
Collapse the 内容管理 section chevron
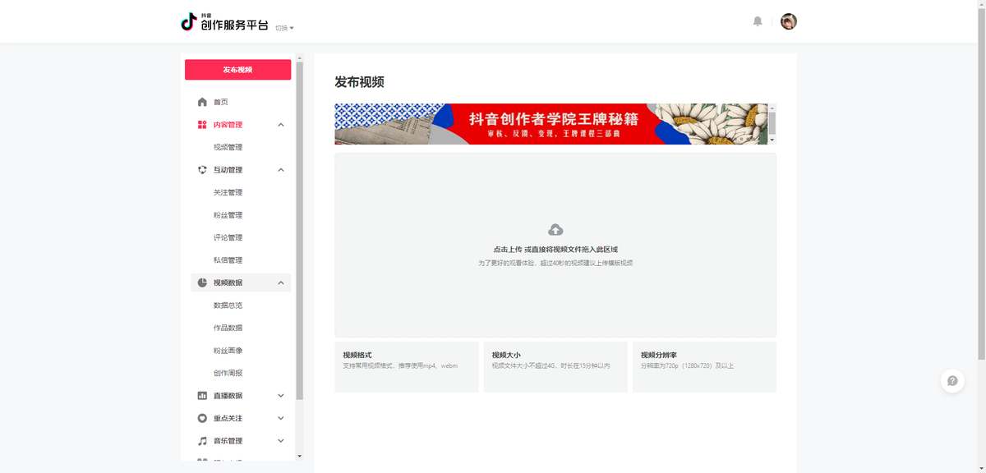pos(281,125)
